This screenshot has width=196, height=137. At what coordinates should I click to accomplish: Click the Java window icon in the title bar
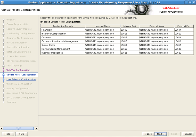point(2,2)
